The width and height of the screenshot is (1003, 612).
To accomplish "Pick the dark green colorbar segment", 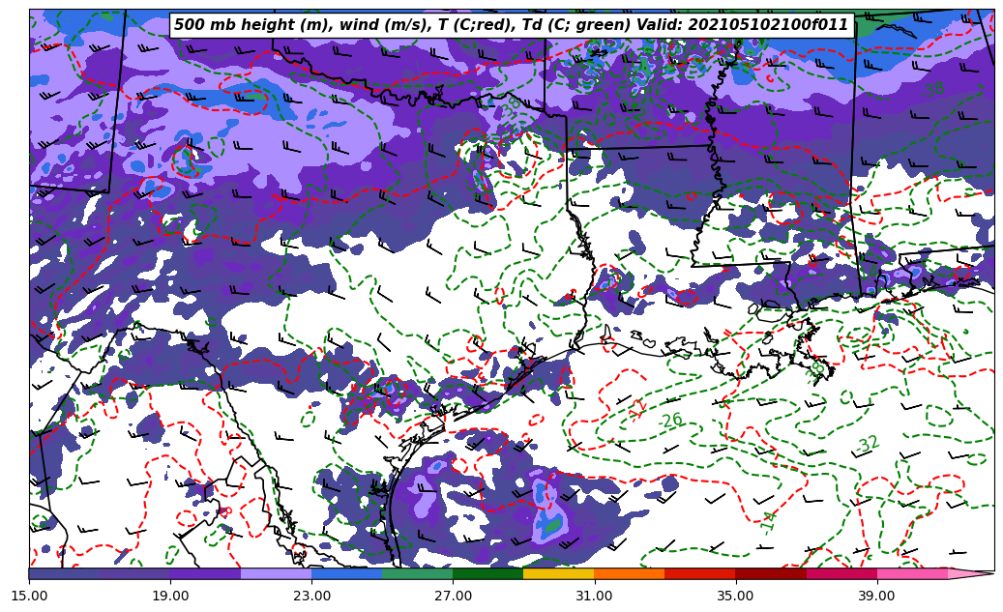I will click(488, 573).
